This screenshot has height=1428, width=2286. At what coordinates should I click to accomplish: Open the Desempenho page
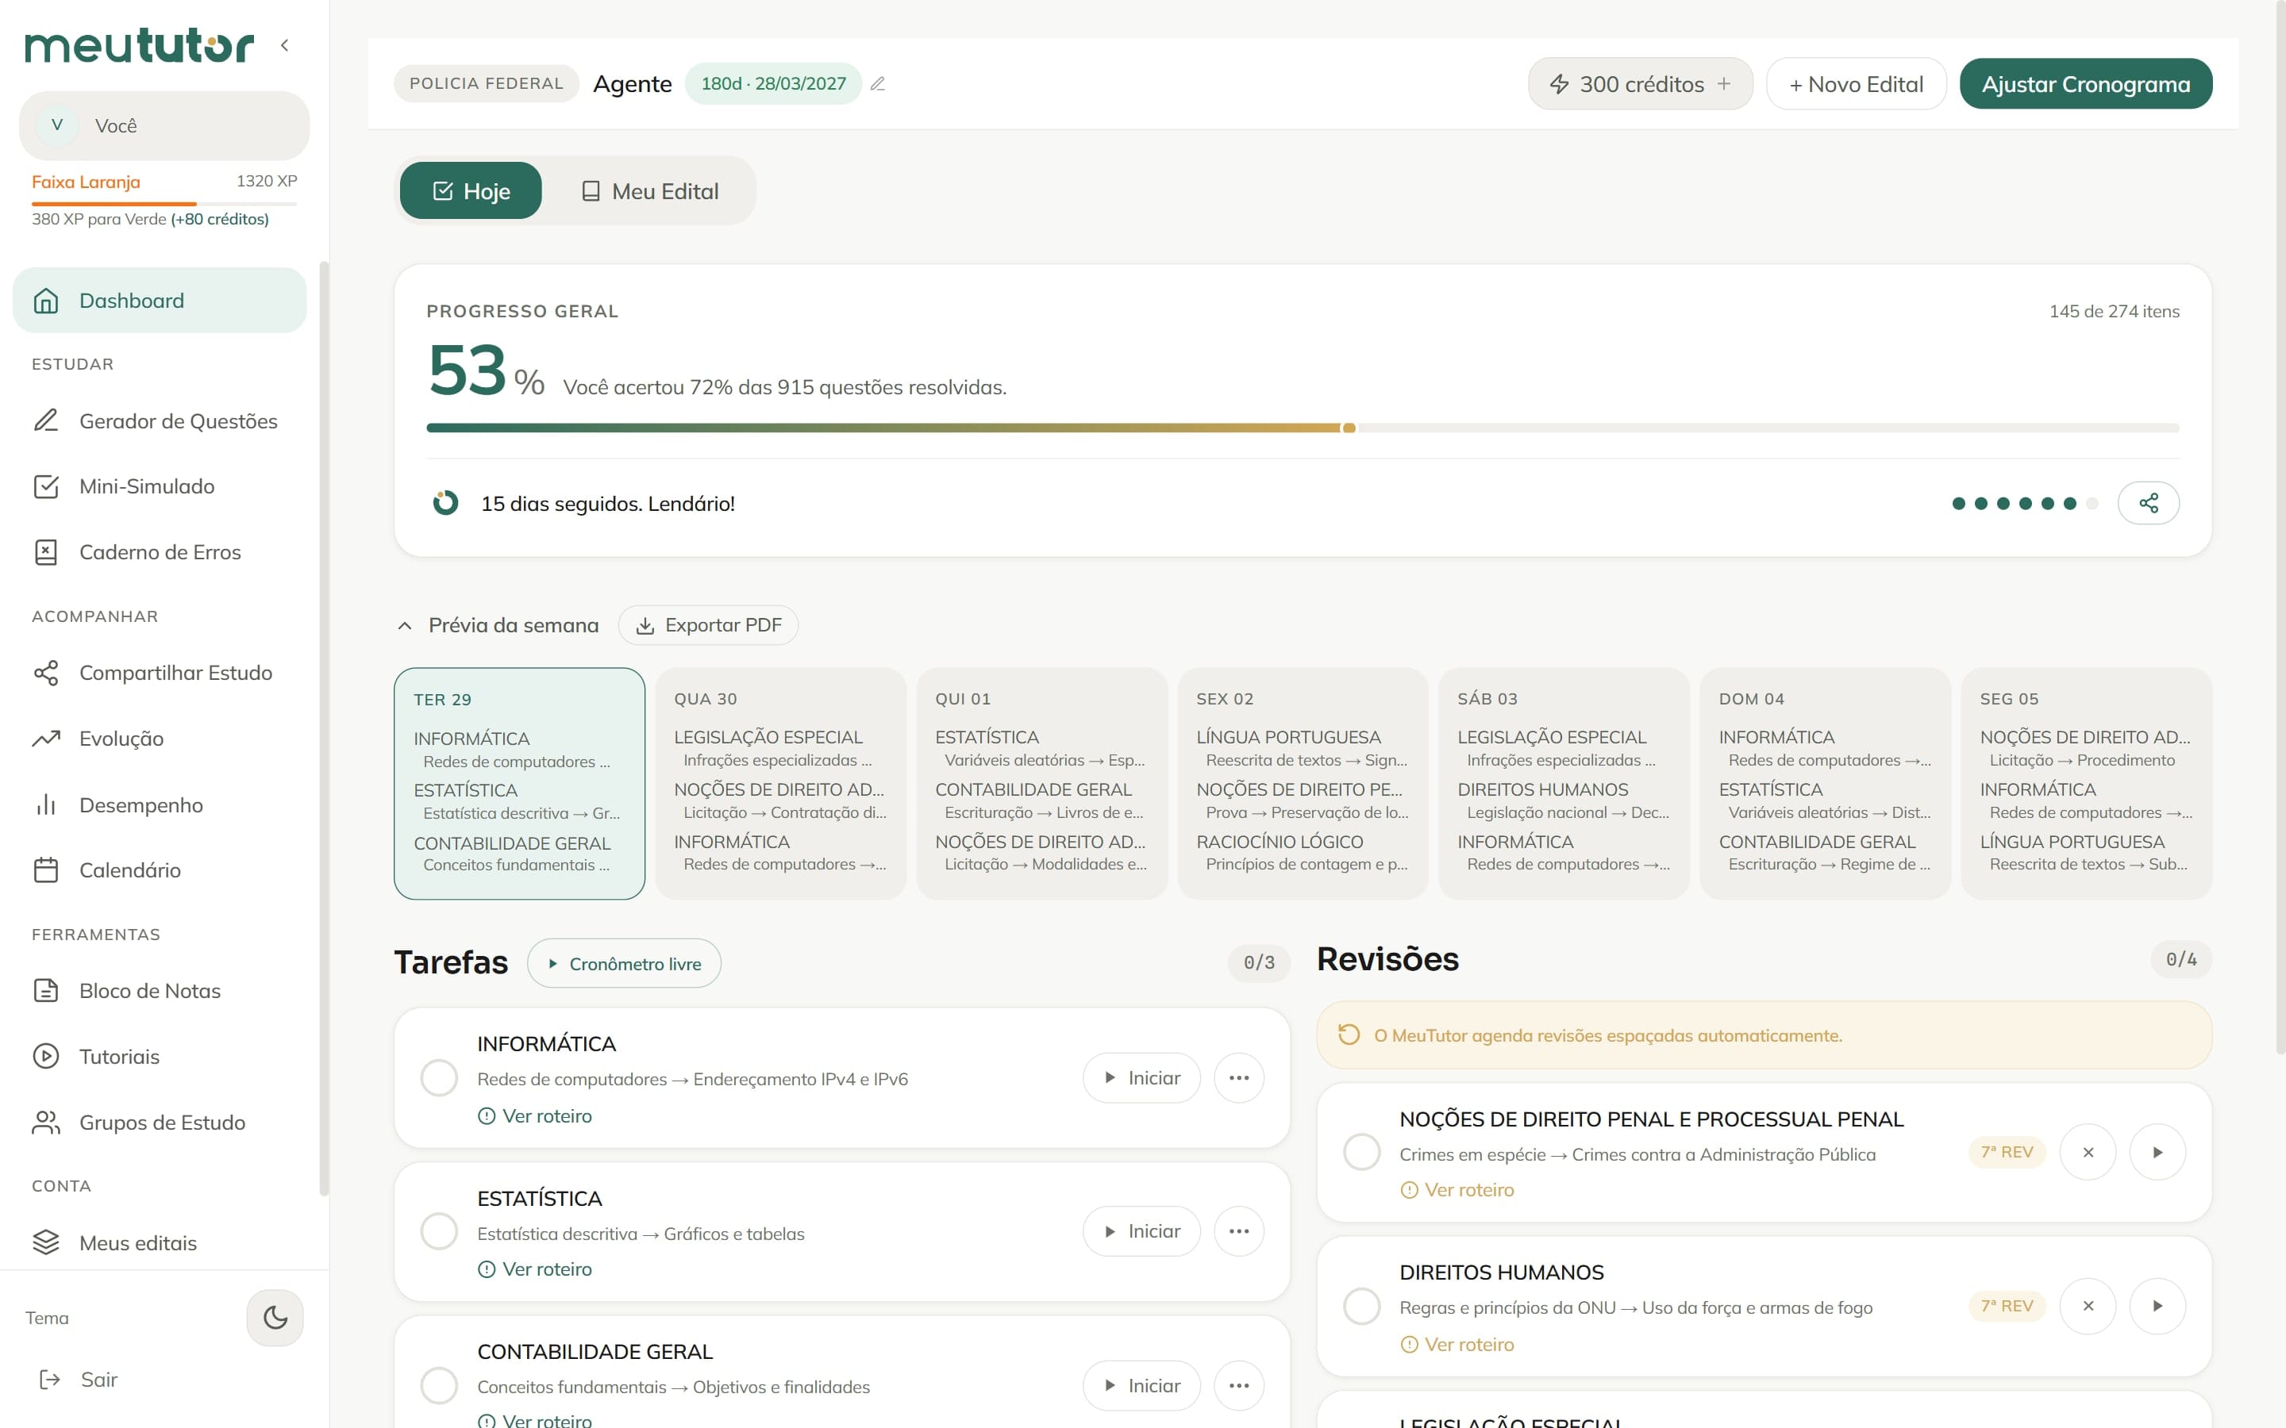160,804
